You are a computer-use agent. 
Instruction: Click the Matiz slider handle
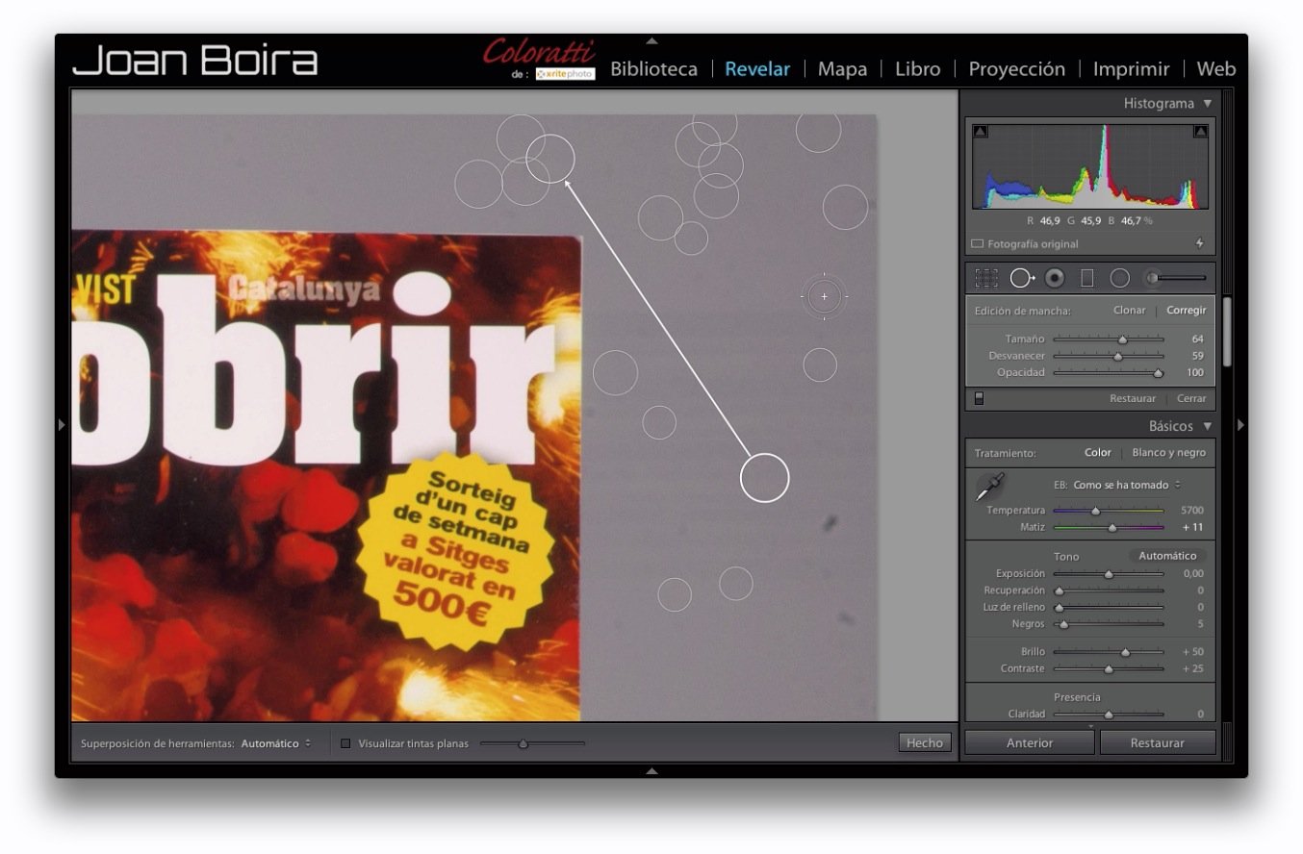[x=1112, y=527]
